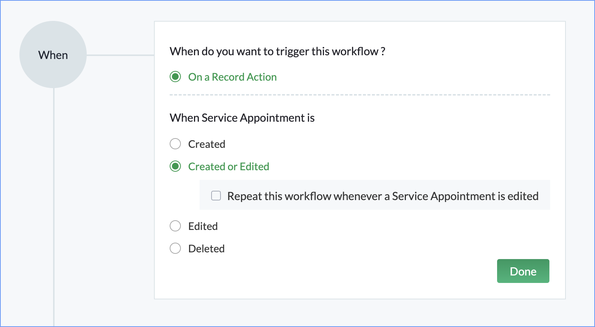Viewport: 595px width, 327px height.
Task: Click the Created option label text
Action: (x=206, y=144)
